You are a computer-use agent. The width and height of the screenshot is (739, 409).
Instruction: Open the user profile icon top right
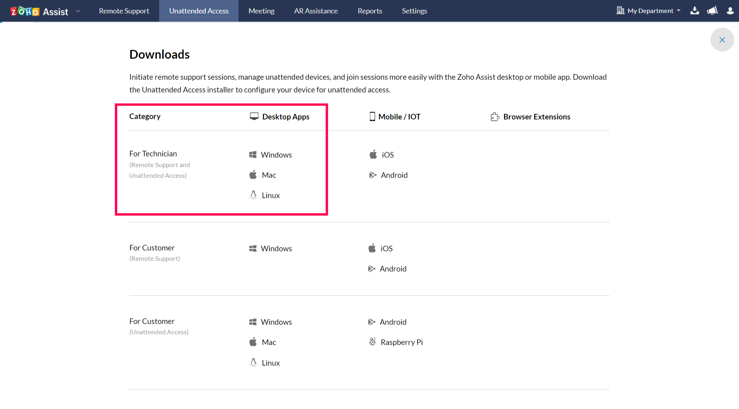tap(730, 11)
